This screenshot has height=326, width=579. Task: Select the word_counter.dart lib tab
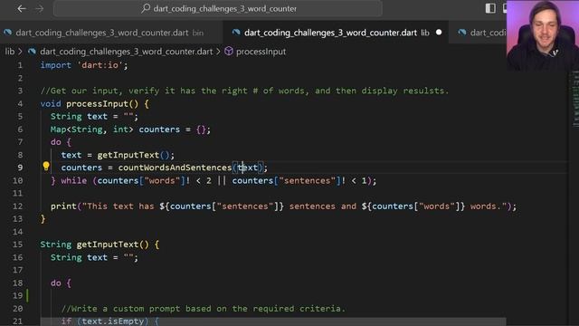coord(336,33)
